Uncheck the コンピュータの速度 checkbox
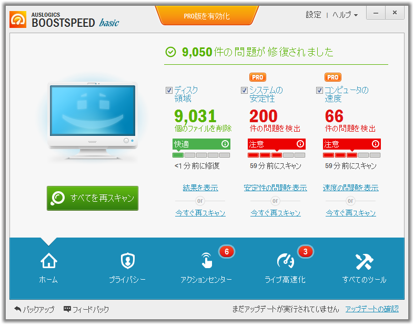The width and height of the screenshot is (414, 325). click(x=319, y=91)
